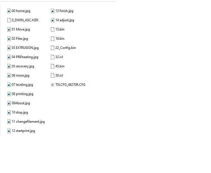Click the blank file icon of 0_DWIN_ASC.HZK

pos(9,20)
